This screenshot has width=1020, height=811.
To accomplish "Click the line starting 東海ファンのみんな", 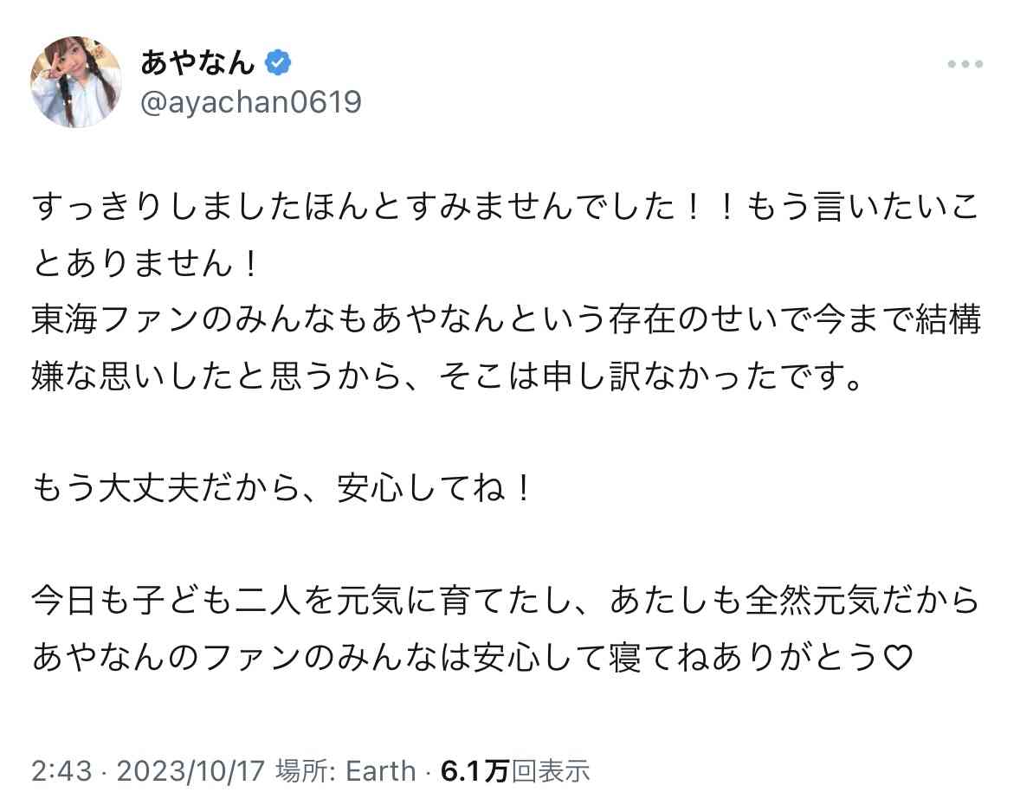I will click(506, 320).
